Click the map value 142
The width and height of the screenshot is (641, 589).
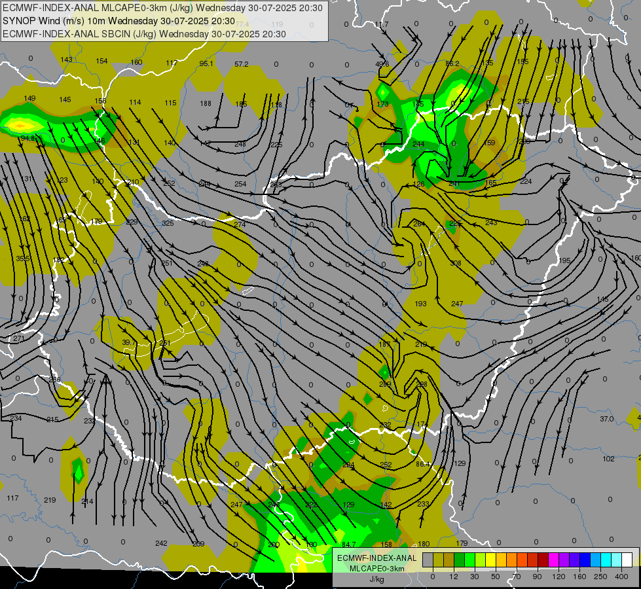[386, 505]
